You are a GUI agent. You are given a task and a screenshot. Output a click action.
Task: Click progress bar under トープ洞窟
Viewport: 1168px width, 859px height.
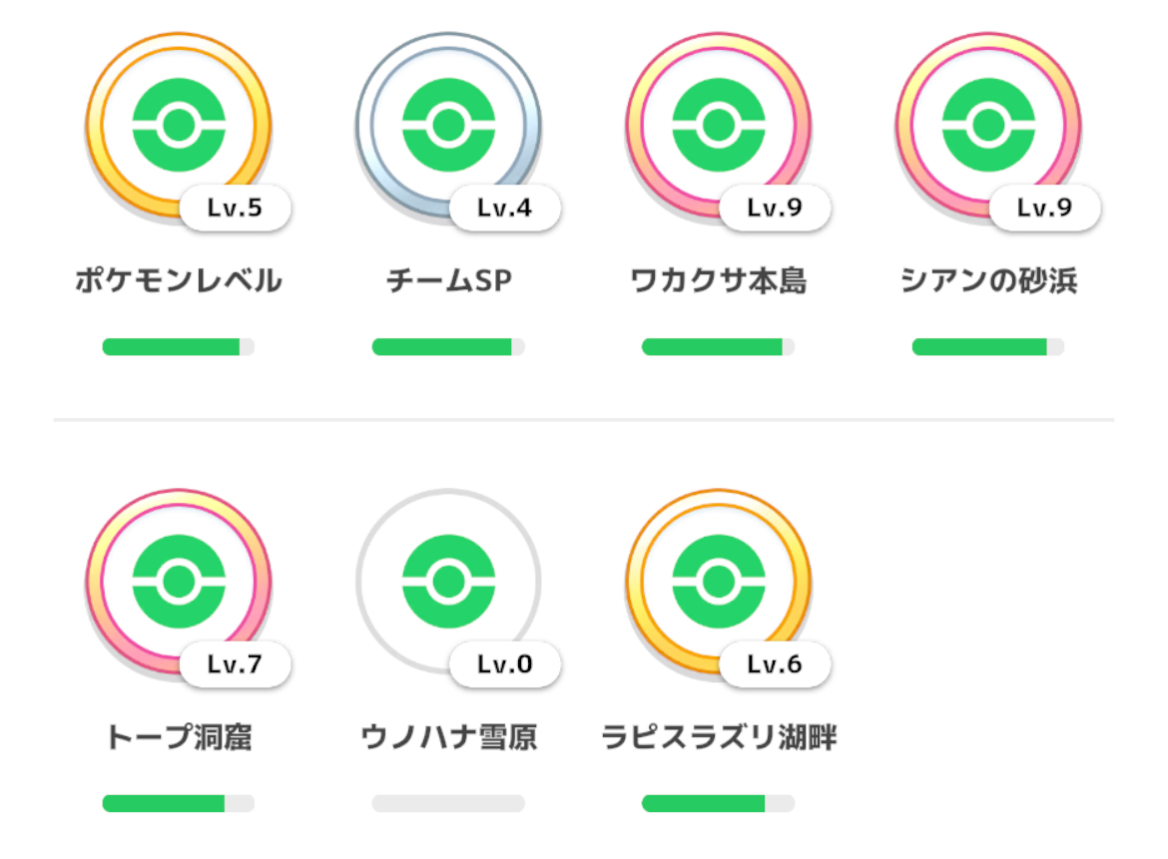coord(179,803)
